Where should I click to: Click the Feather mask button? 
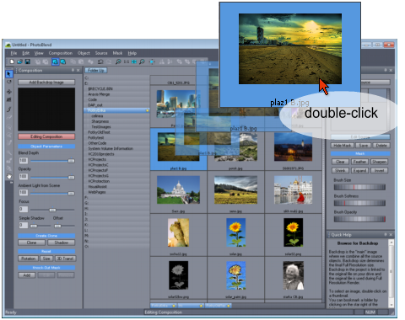pos(359,162)
